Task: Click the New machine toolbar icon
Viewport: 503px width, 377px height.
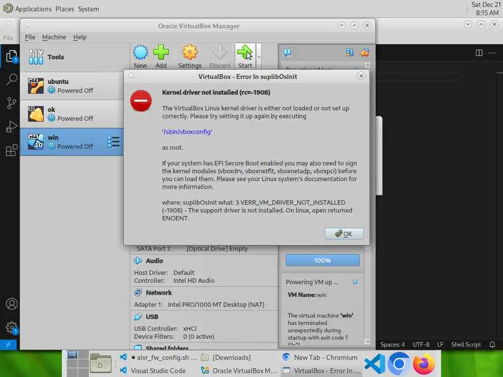Action: [x=140, y=56]
